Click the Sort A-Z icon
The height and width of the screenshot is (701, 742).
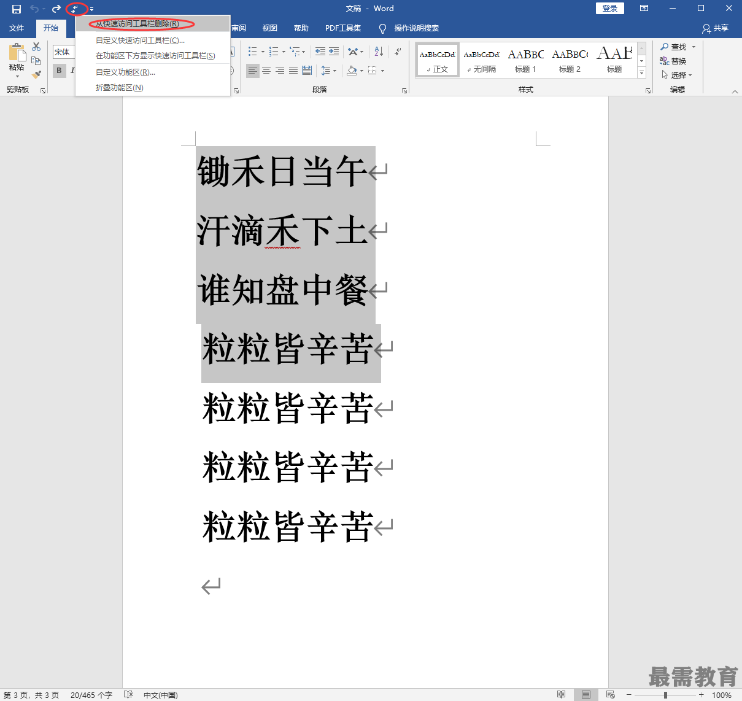379,52
